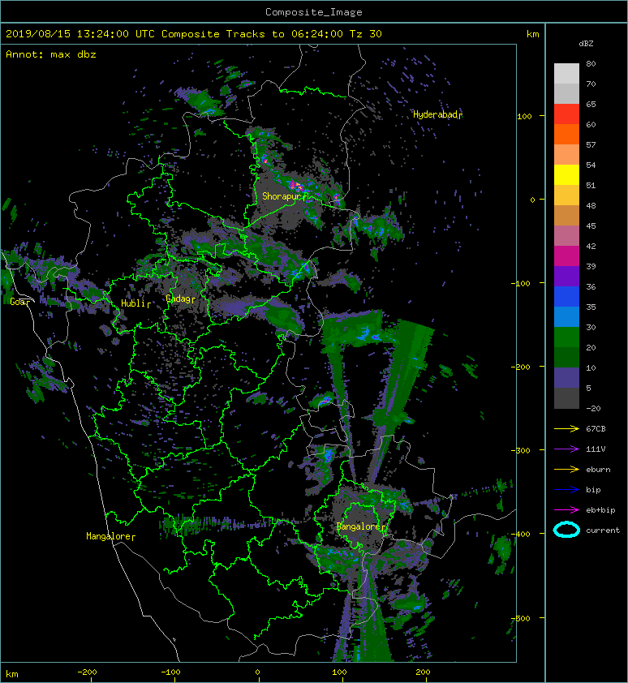Click the blue bip arrow legend icon

click(566, 490)
